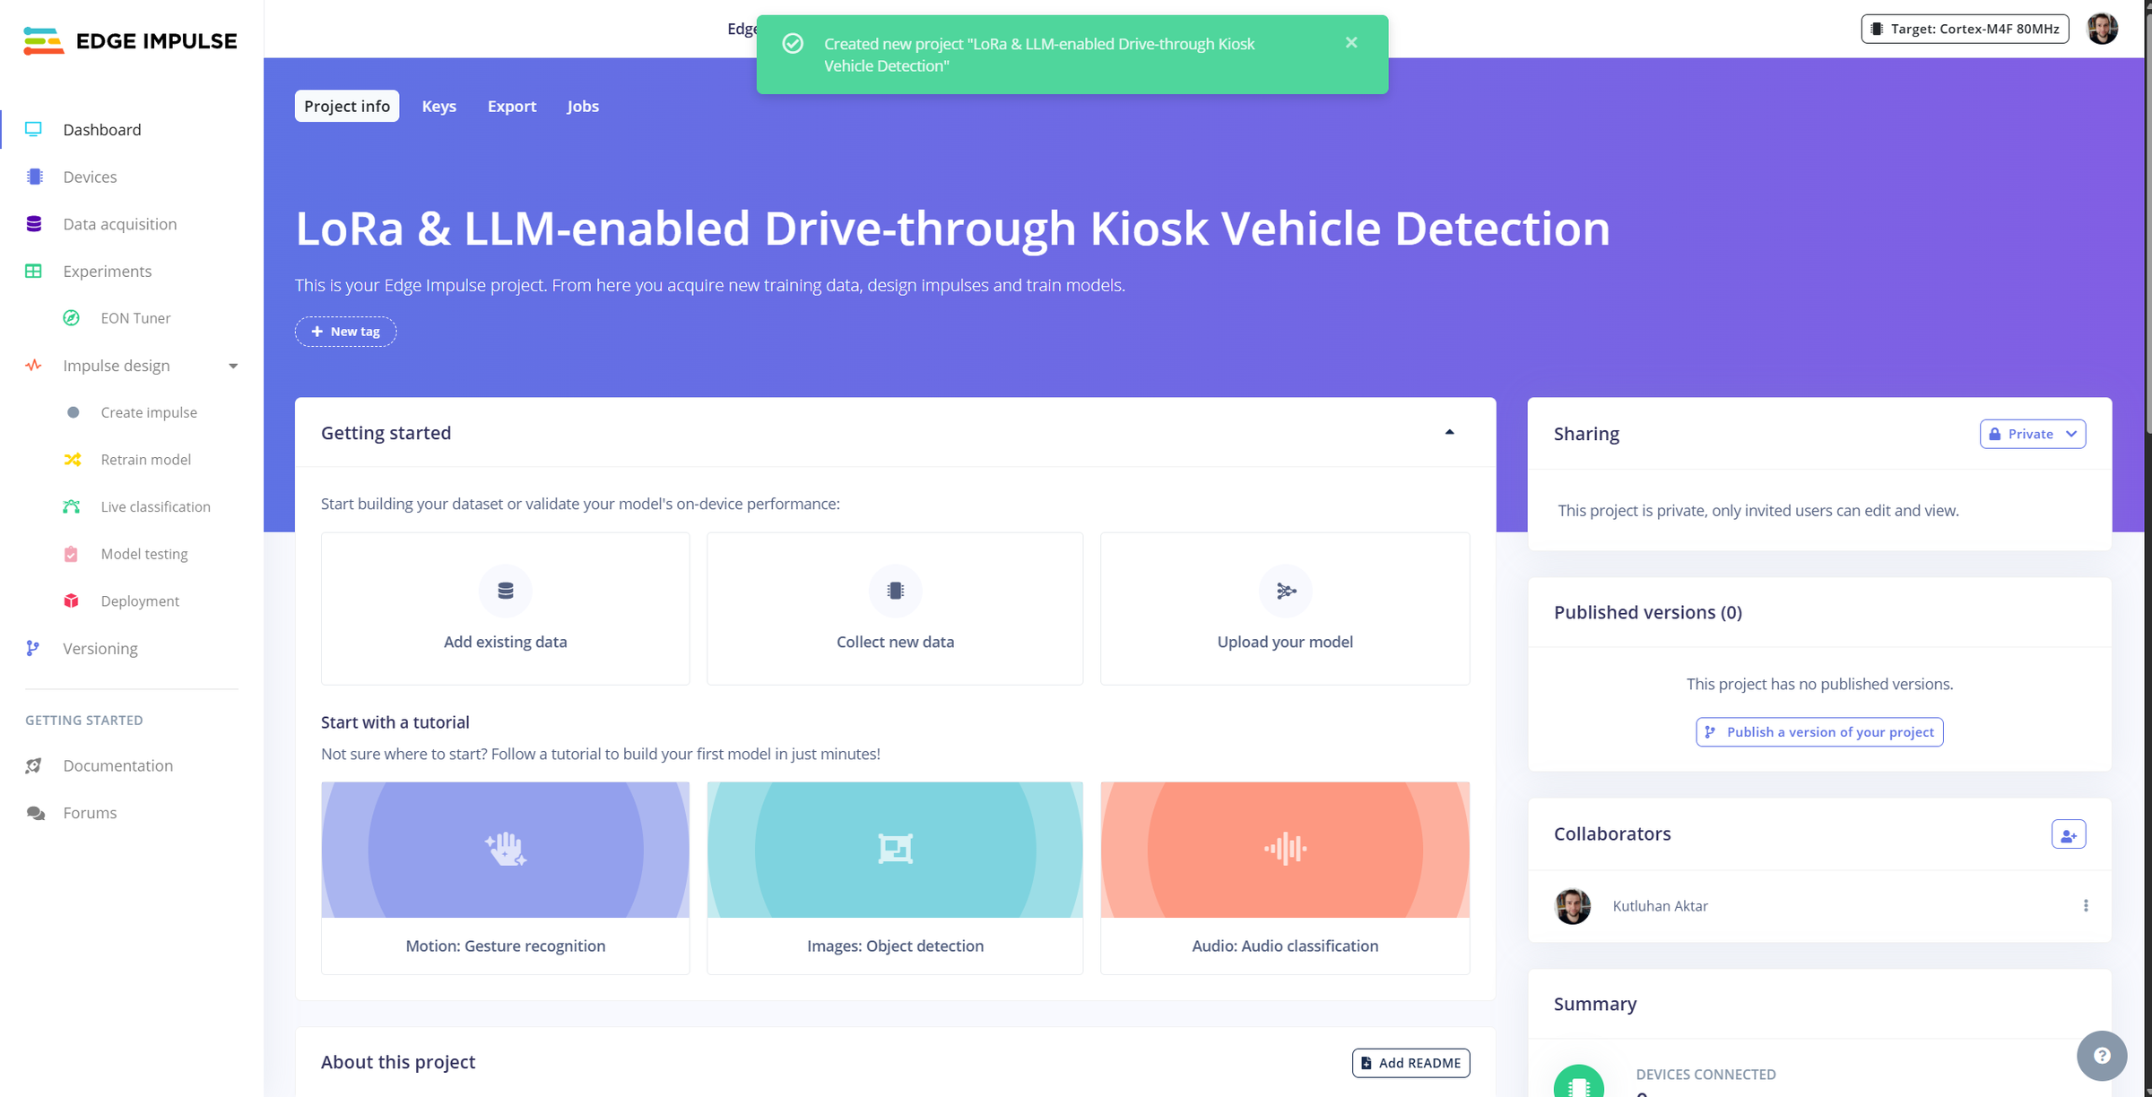Open Versioning in the sidebar
Image resolution: width=2152 pixels, height=1097 pixels.
[100, 648]
